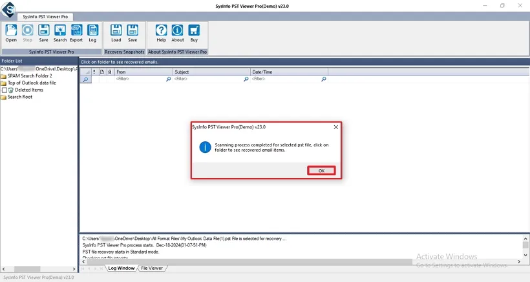Click the document type column header
The image size is (530, 282).
click(101, 72)
